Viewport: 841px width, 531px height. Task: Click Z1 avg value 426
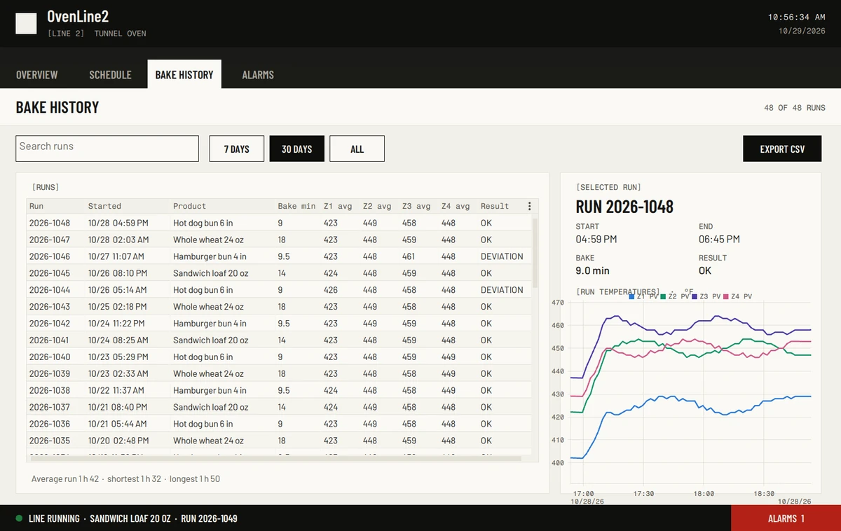pos(331,290)
